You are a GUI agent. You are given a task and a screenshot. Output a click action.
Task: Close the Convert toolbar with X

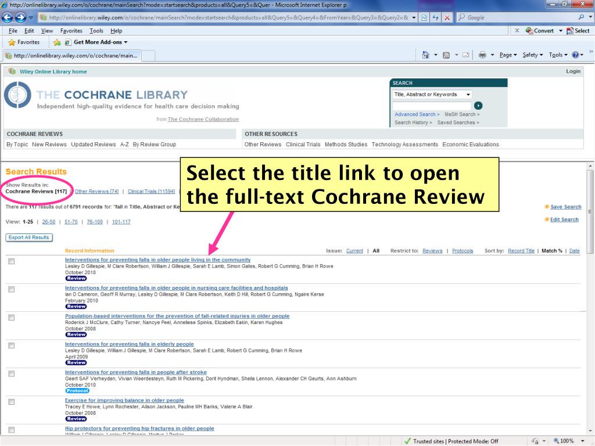[x=517, y=30]
